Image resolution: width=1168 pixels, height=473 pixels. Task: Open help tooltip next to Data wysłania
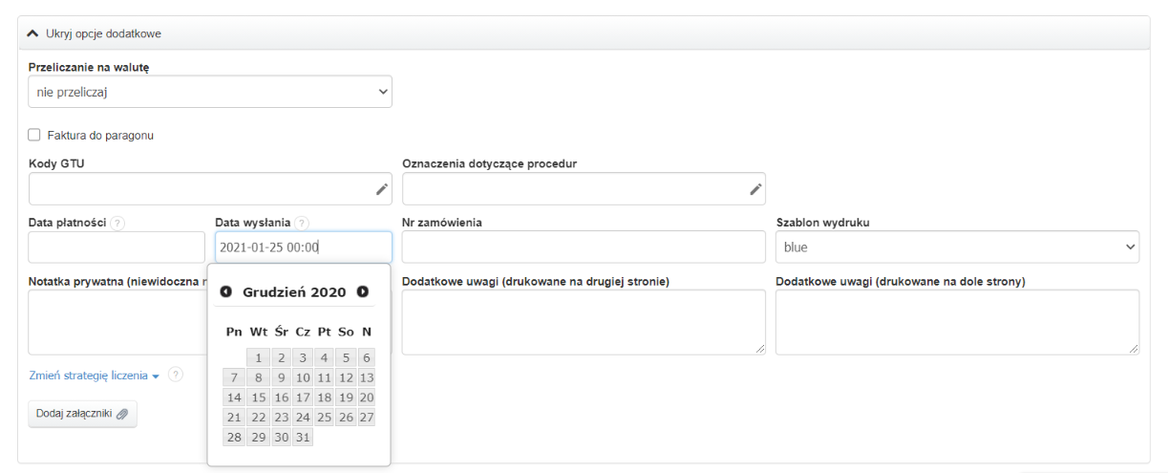[302, 224]
